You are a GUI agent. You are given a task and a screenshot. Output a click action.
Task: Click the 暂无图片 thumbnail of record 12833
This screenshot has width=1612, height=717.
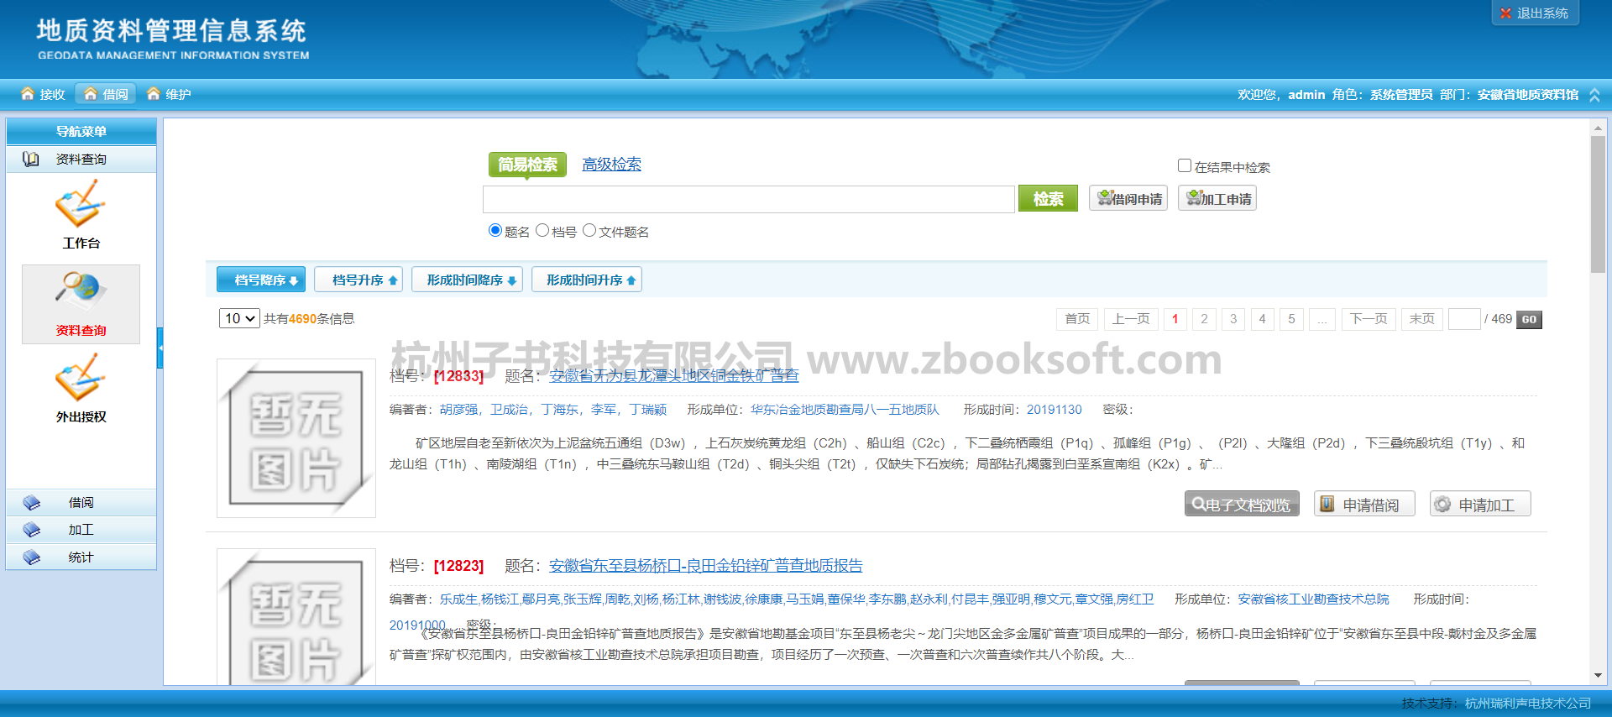[296, 438]
